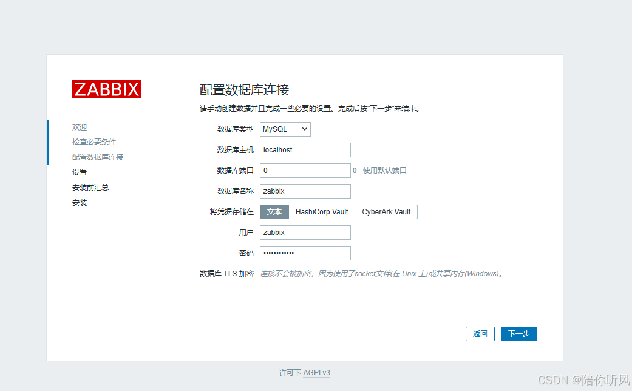
Task: Click the '0 - 使用默认端口' hint text
Action: (x=379, y=171)
